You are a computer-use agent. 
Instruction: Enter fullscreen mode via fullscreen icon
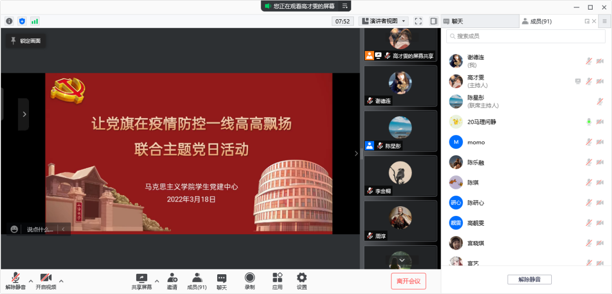click(x=418, y=21)
